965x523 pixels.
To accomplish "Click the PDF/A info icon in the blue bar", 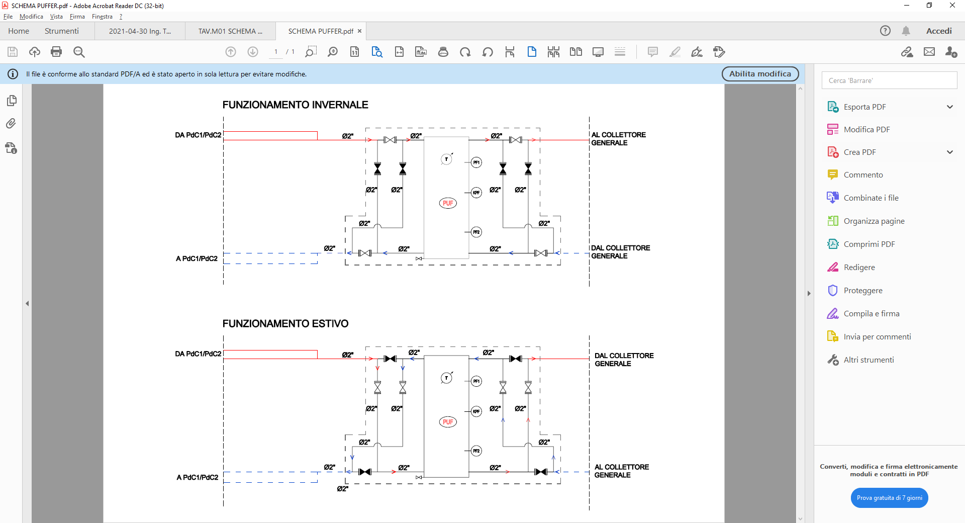I will (x=13, y=74).
